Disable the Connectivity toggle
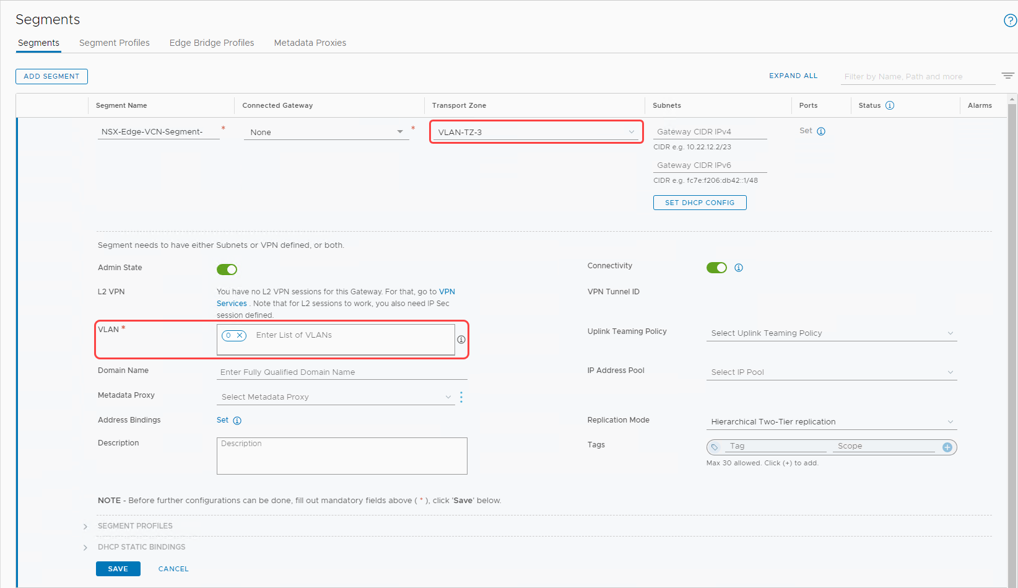 (x=716, y=267)
